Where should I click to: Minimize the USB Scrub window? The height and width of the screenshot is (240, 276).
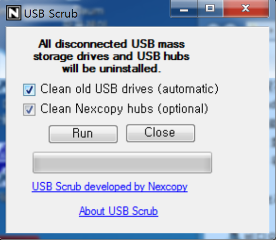pos(184,9)
